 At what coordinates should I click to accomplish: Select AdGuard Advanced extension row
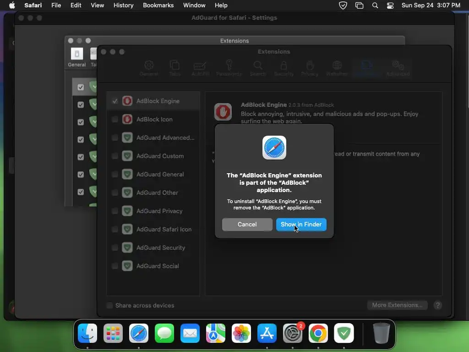click(x=153, y=137)
